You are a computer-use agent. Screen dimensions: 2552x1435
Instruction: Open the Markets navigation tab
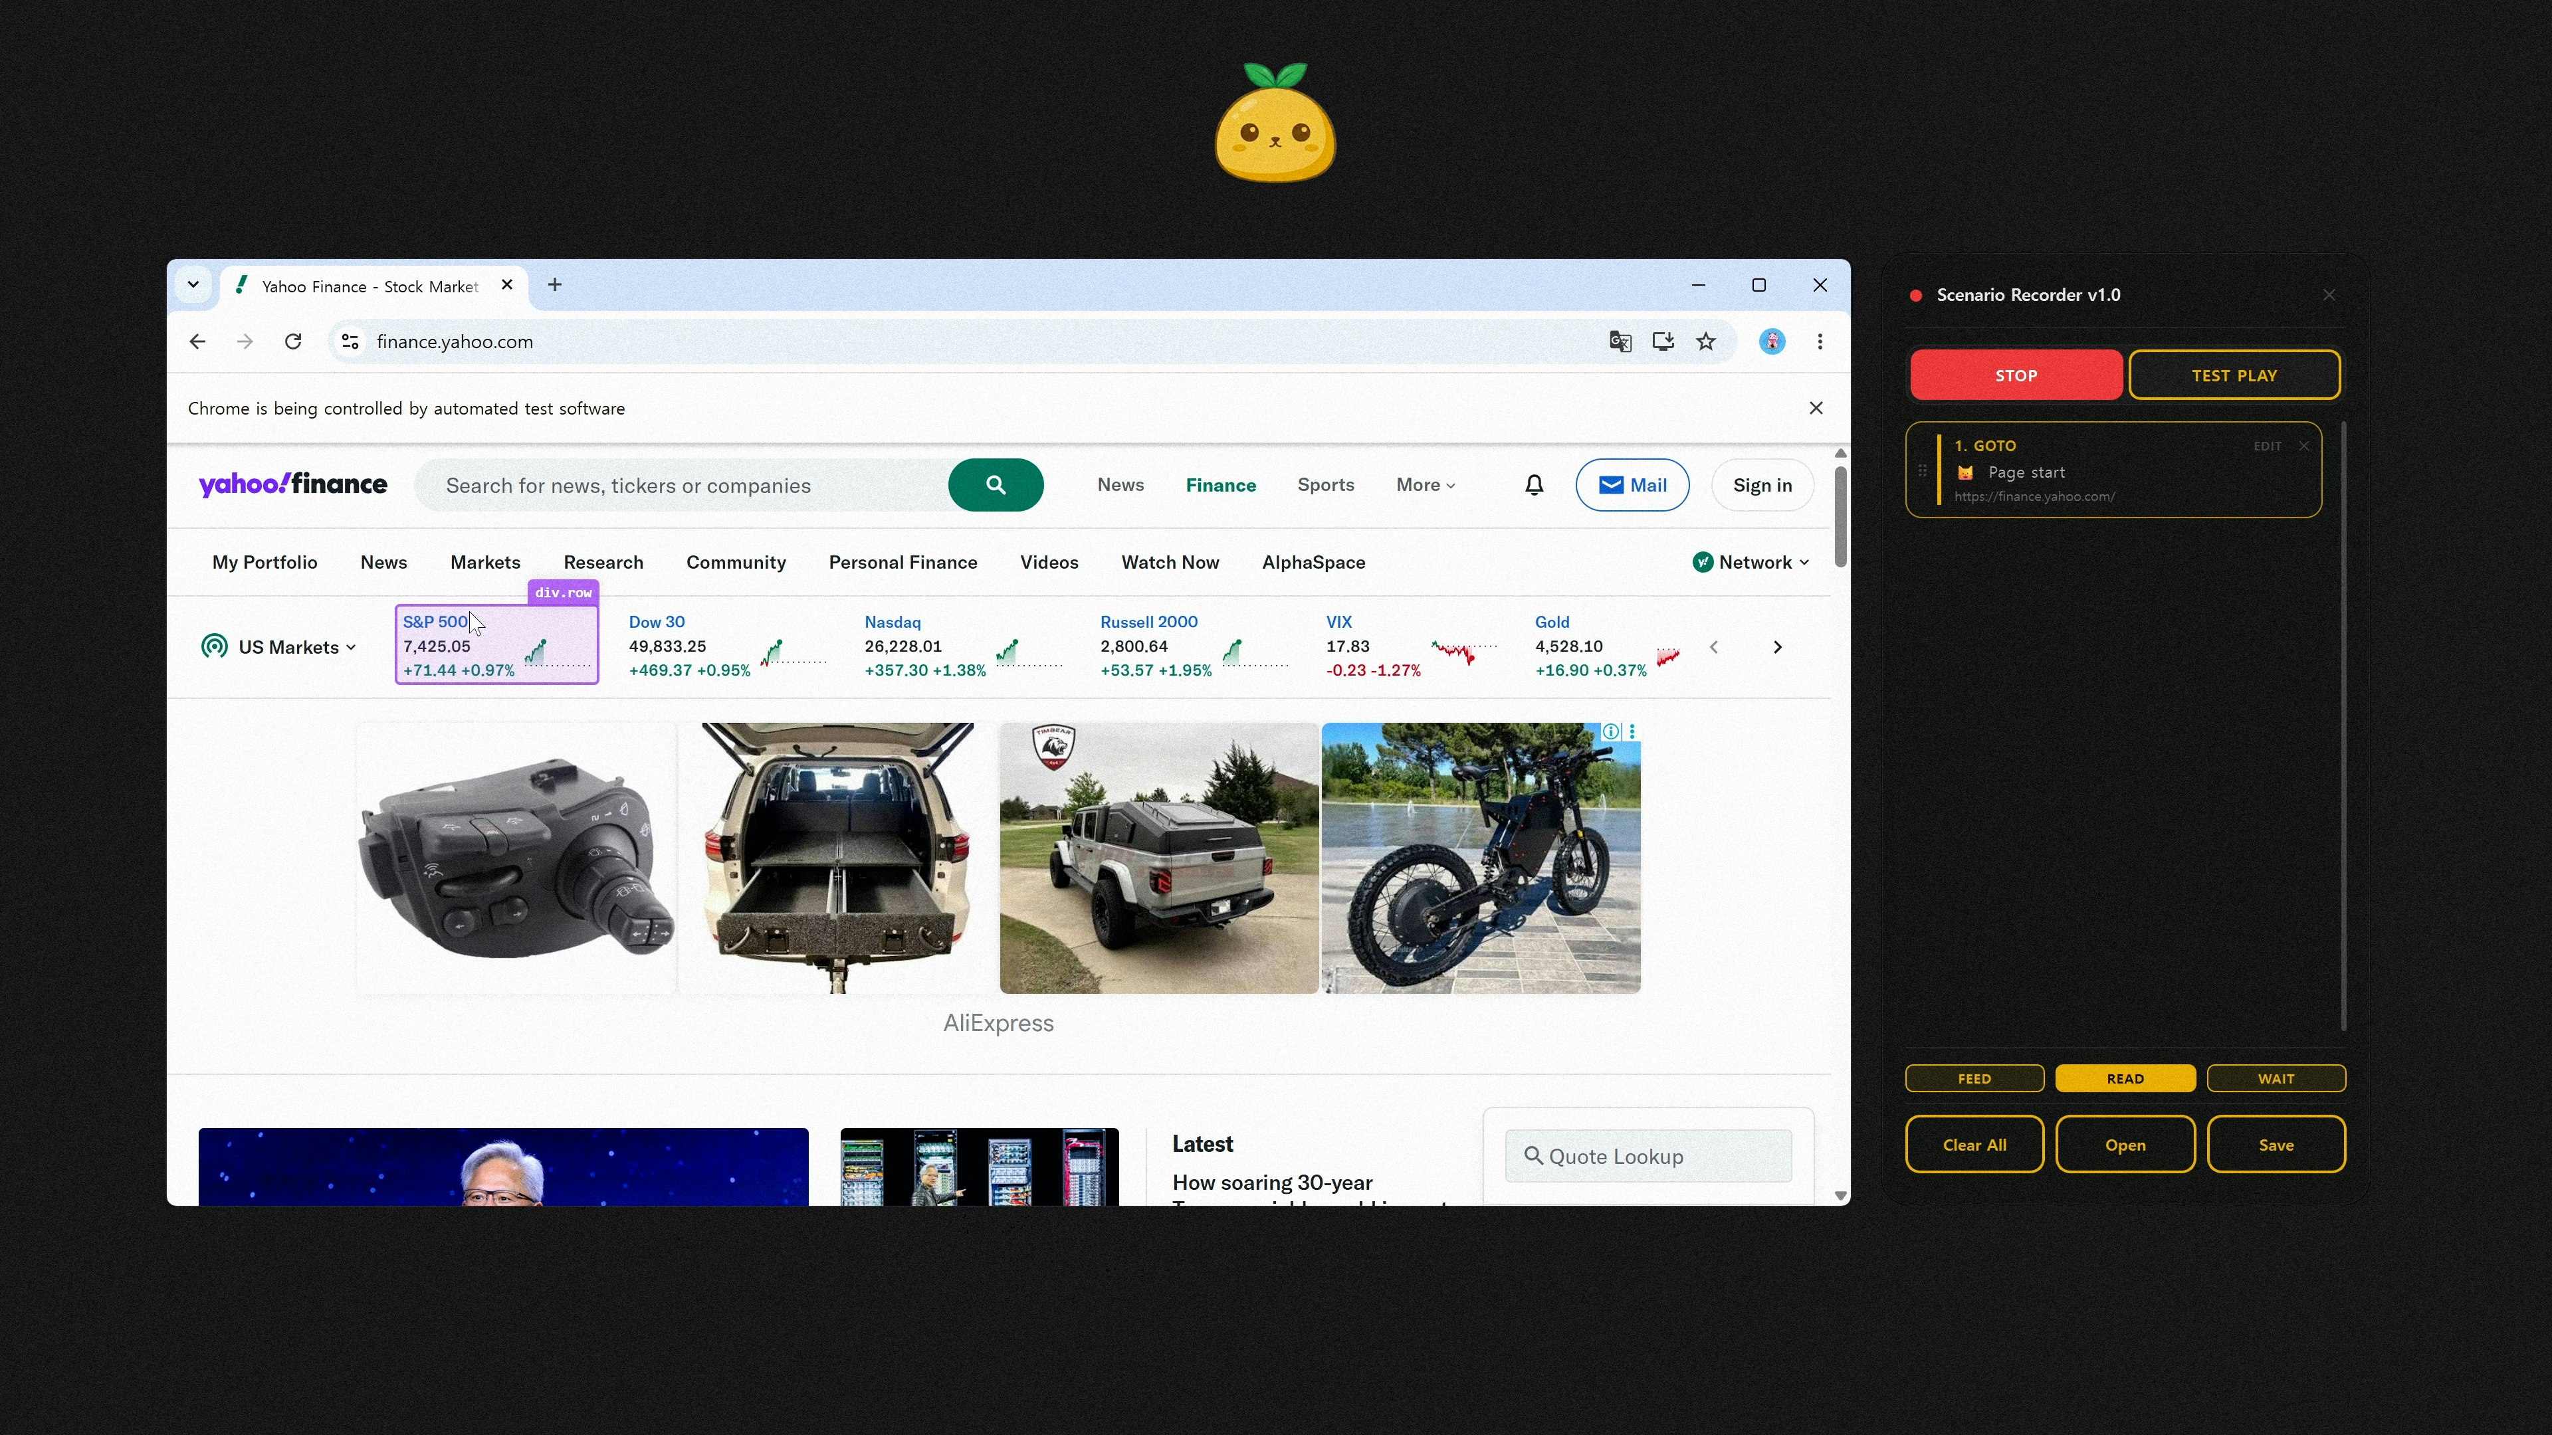tap(485, 563)
